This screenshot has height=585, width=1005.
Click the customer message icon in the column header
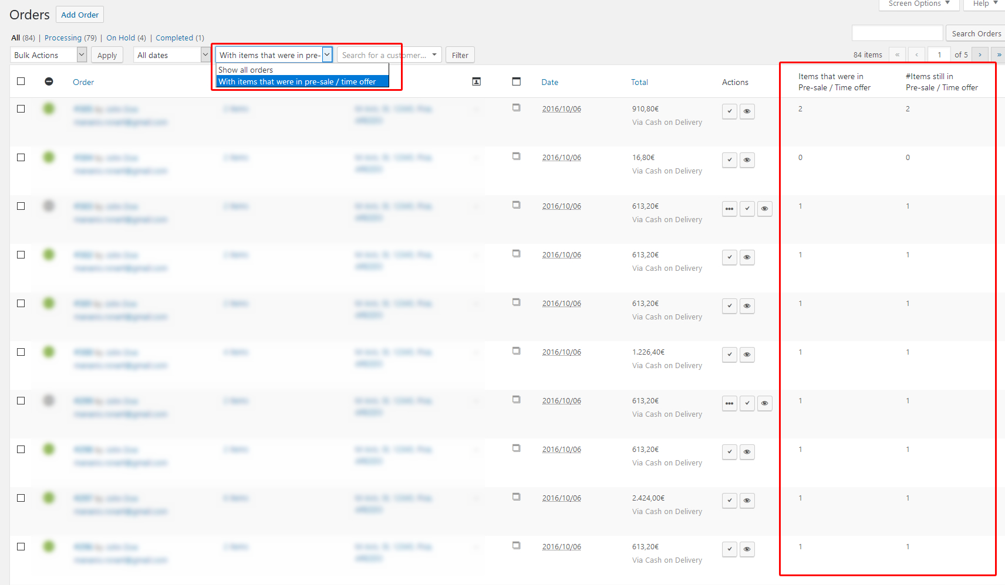coord(477,81)
